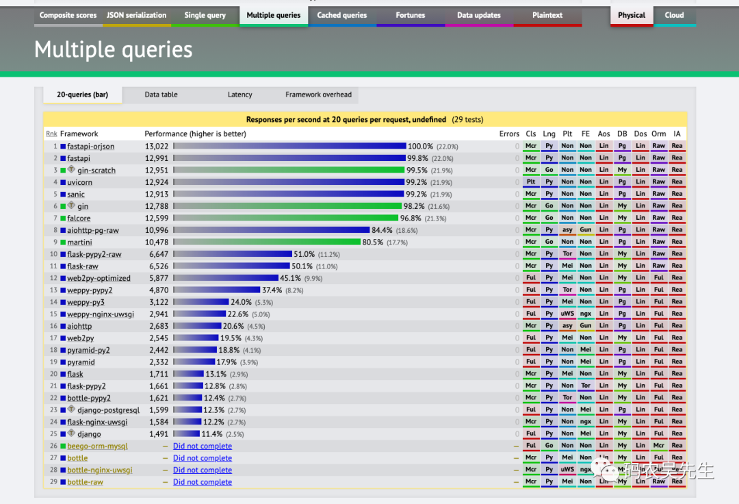This screenshot has height=504, width=739.
Task: Click the DB column header
Action: pyautogui.click(x=622, y=134)
